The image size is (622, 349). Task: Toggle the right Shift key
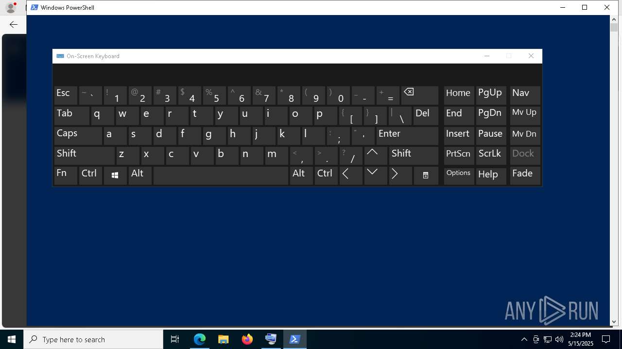coord(414,156)
